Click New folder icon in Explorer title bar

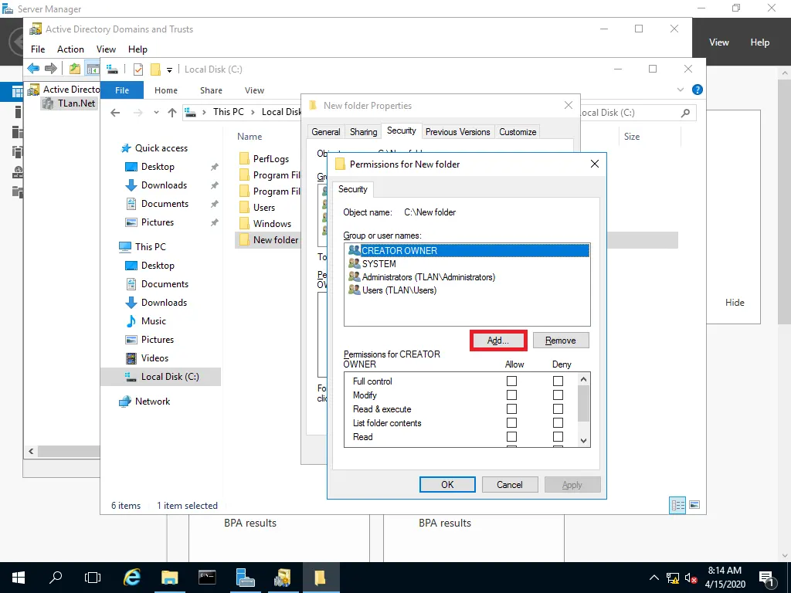click(156, 69)
